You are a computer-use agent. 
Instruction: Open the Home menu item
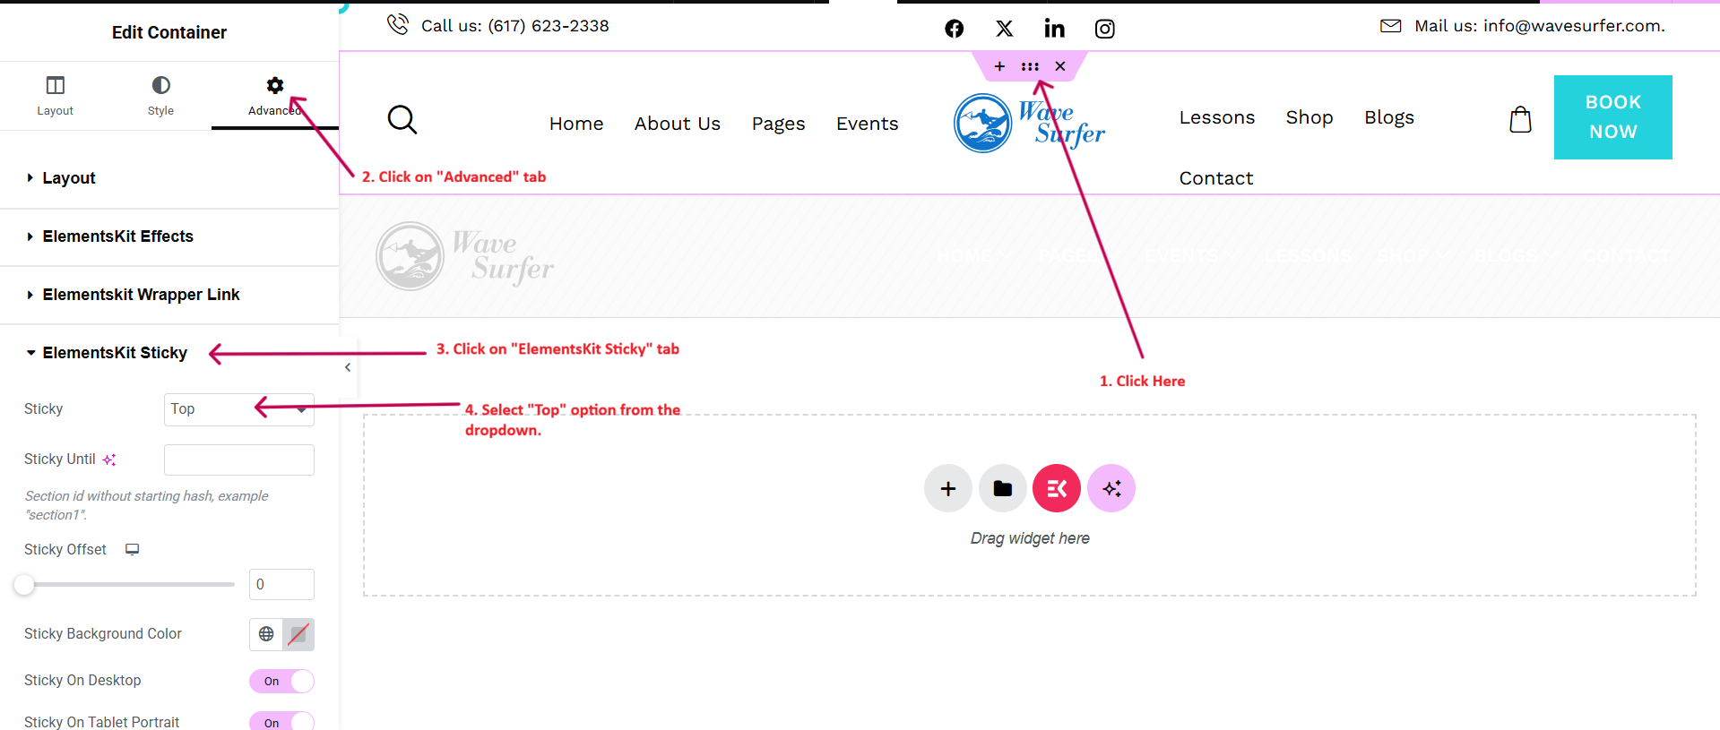coord(576,124)
